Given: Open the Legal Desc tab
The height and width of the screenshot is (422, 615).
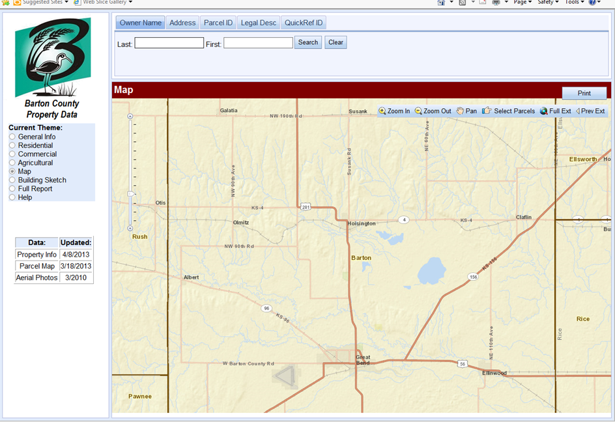Looking at the screenshot, I should 258,22.
